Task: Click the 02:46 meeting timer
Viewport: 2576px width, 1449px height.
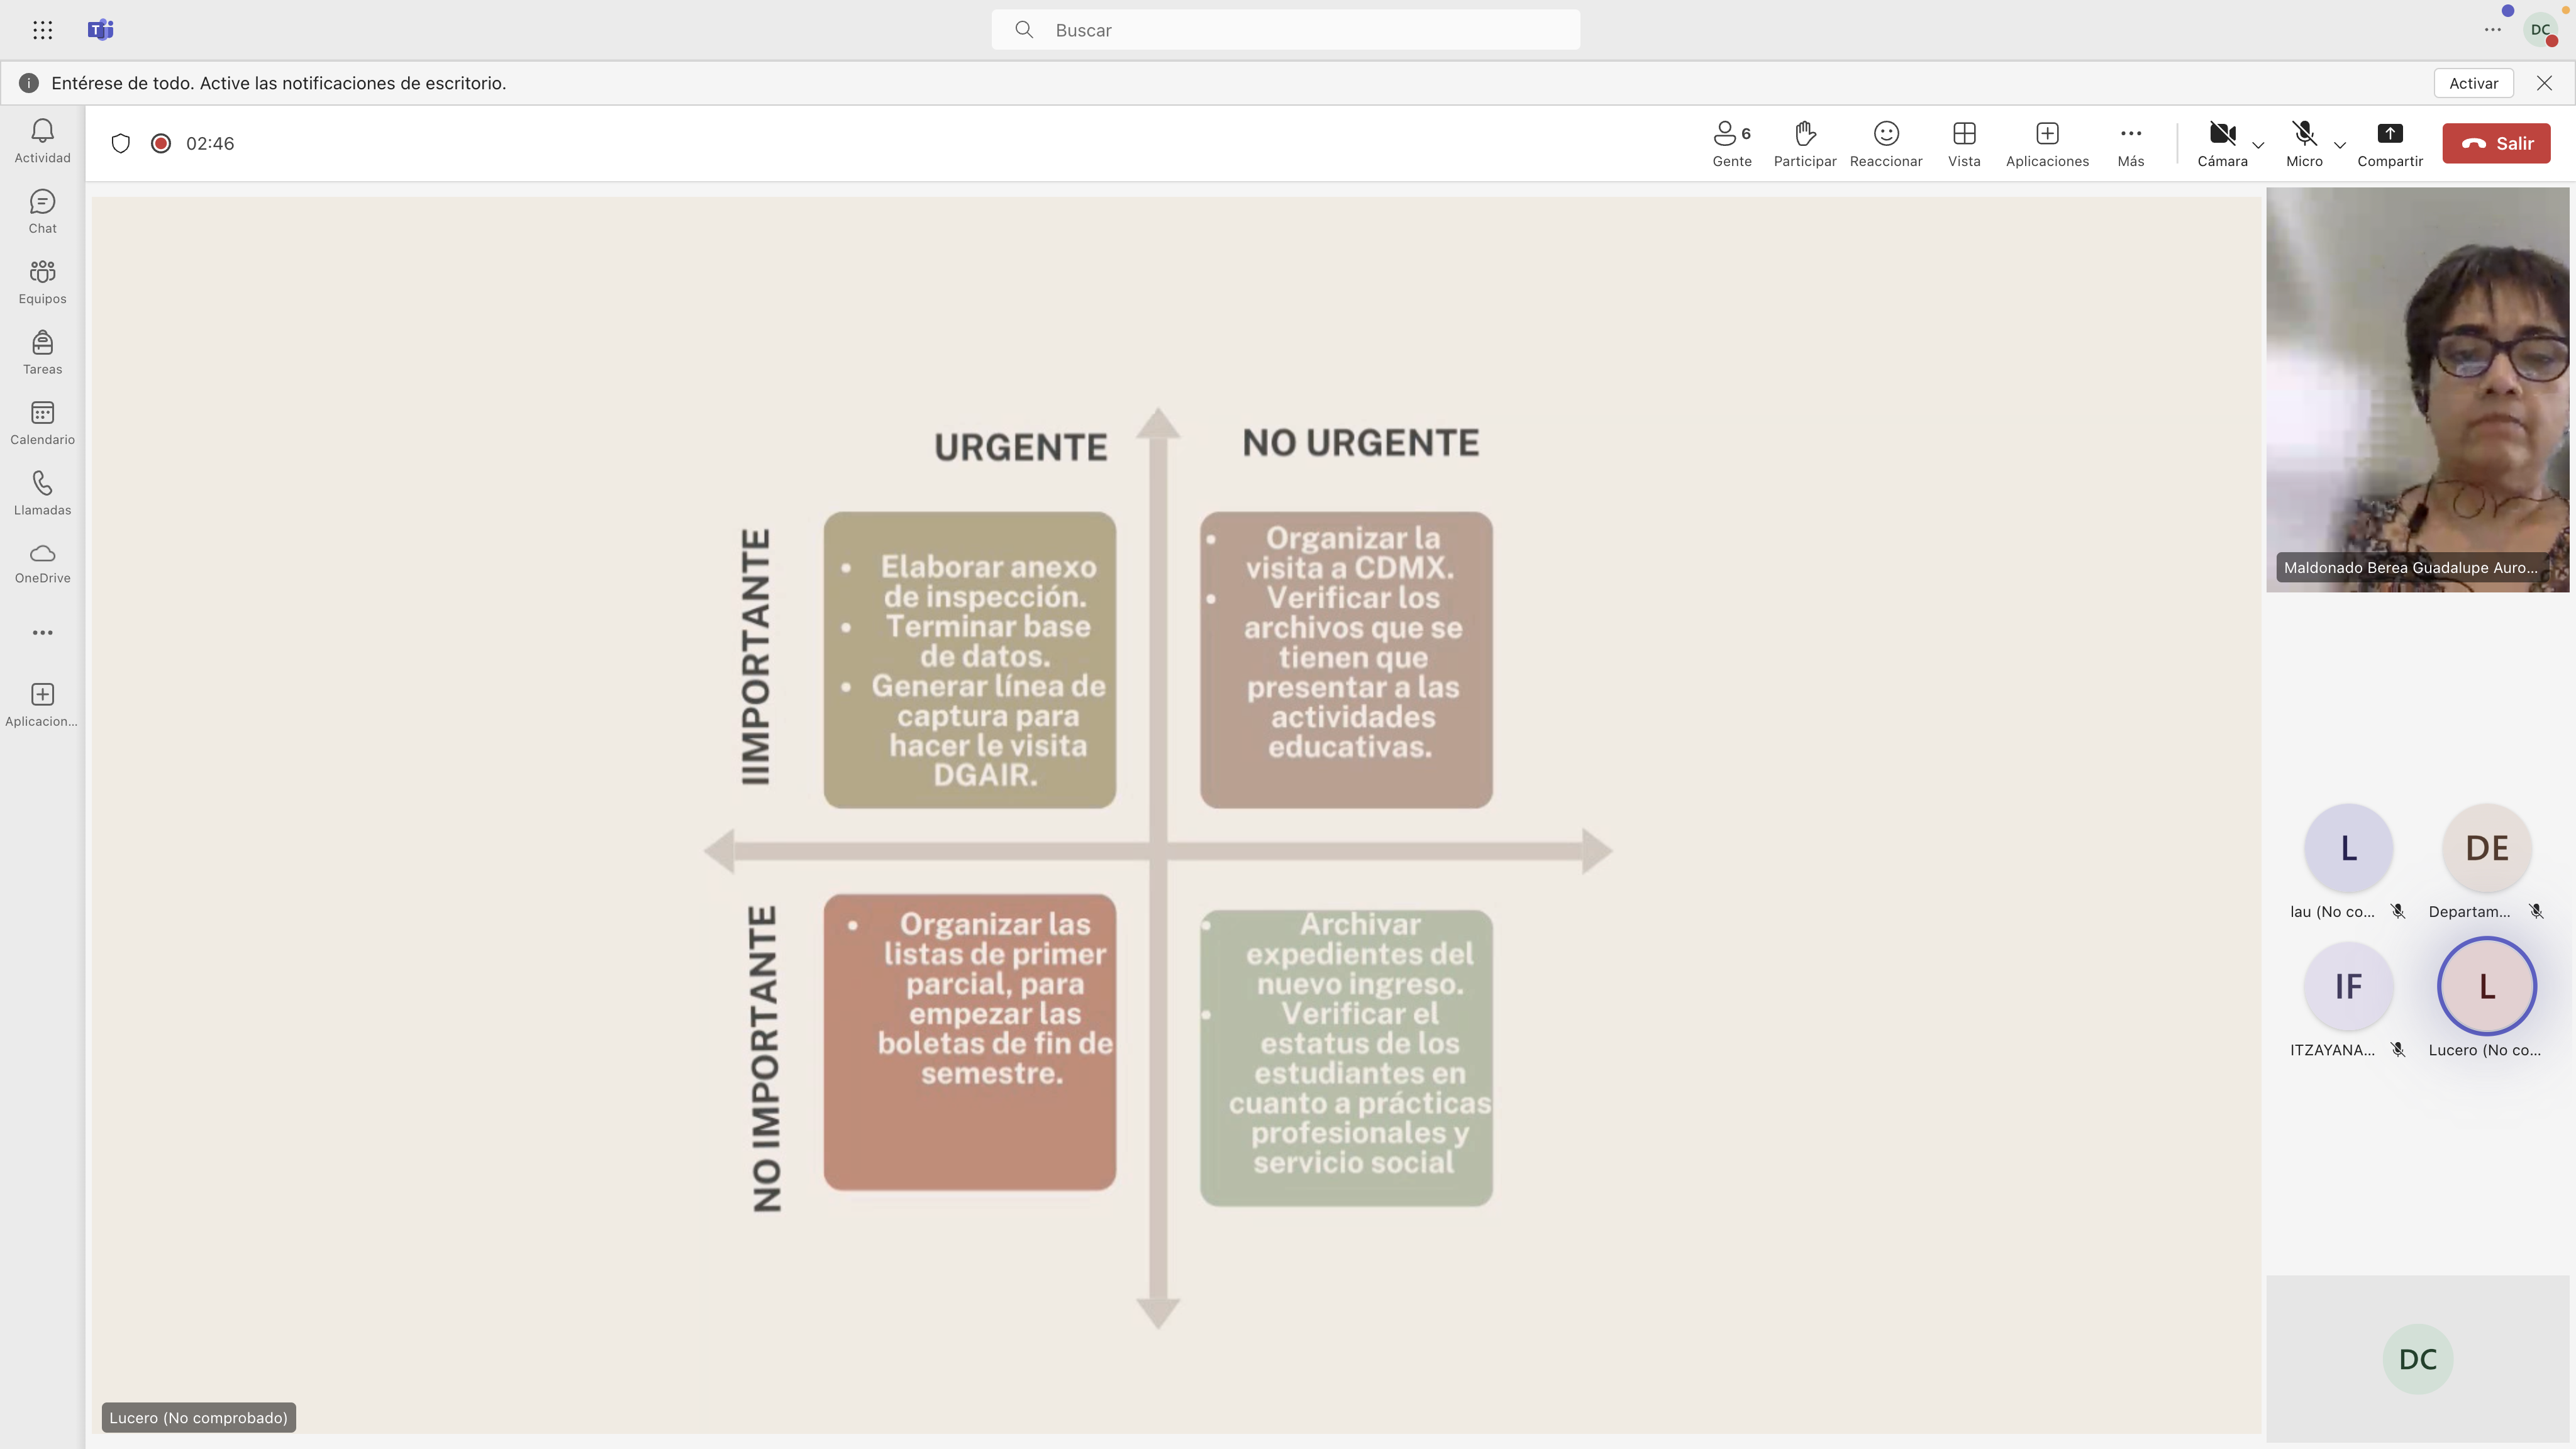Action: (x=210, y=143)
